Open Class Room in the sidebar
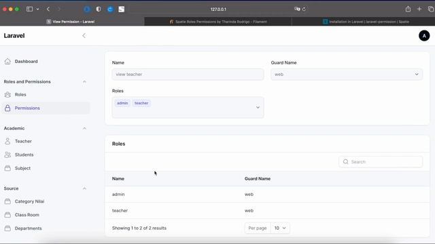Viewport: 435px width, 244px height. (27, 215)
